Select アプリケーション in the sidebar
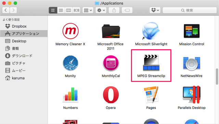 (x=24, y=33)
